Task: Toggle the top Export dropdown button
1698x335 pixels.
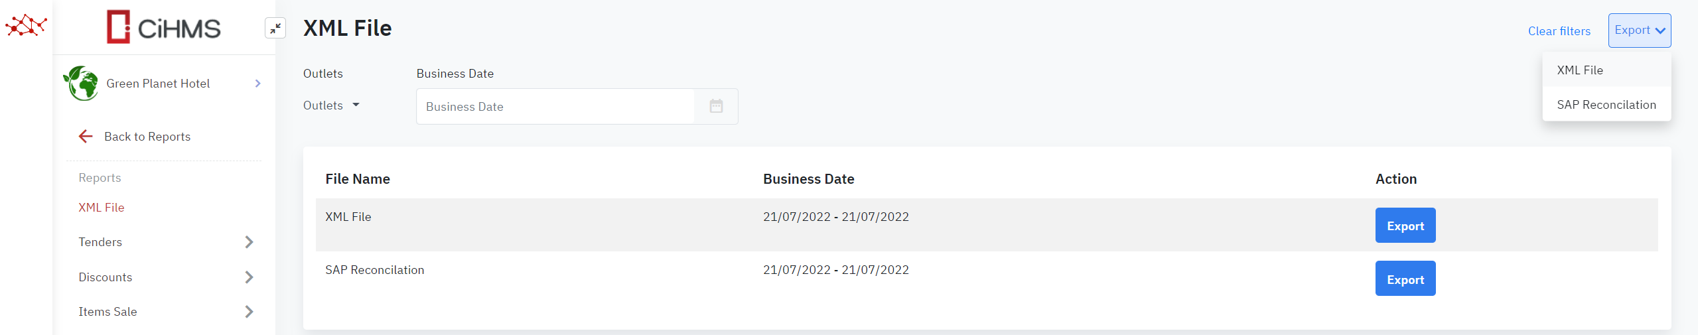Action: click(x=1639, y=31)
